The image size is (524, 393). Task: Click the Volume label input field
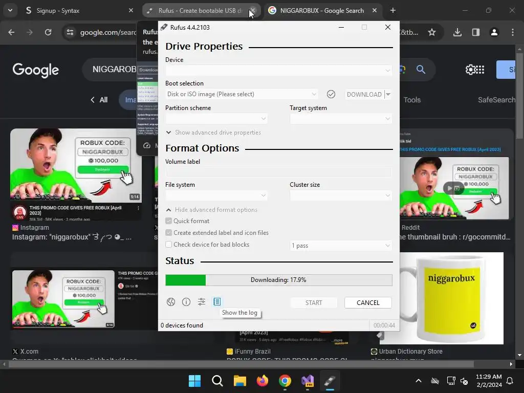(x=278, y=172)
